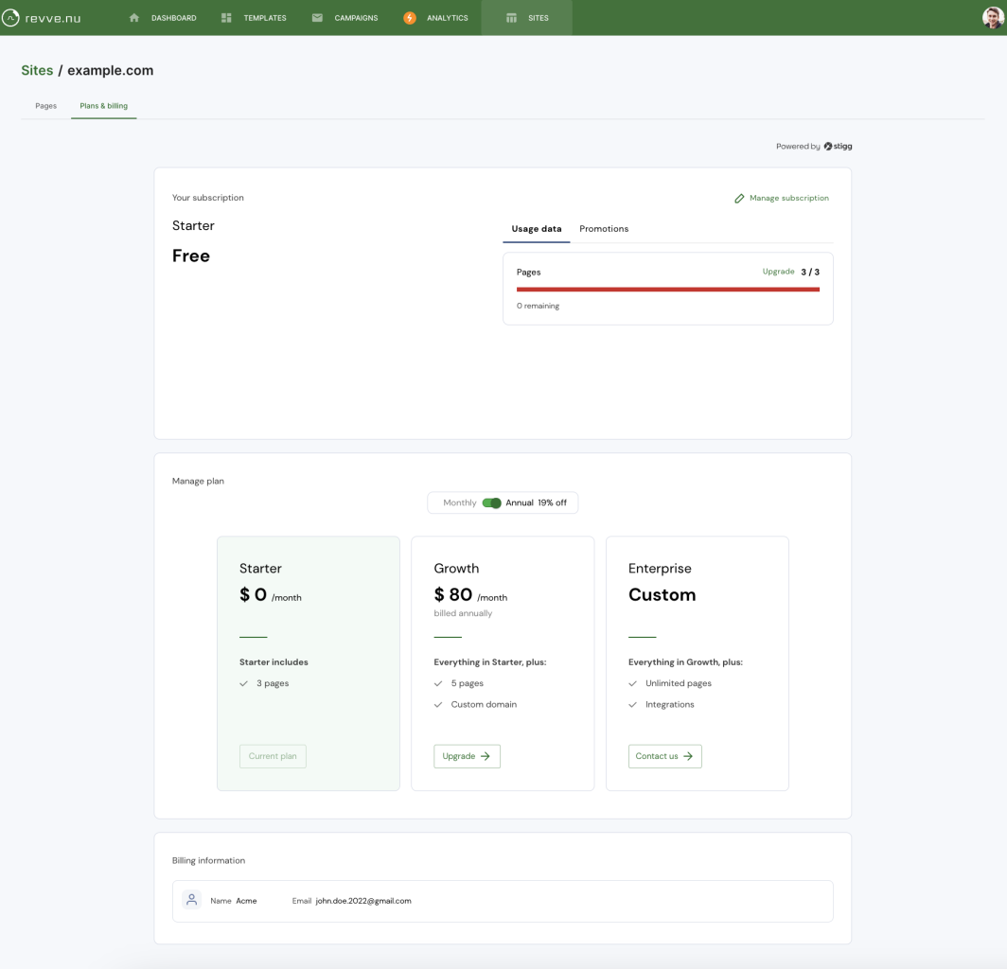The image size is (1007, 969).
Task: Click the Upgrade link beside Pages usage
Action: 778,272
